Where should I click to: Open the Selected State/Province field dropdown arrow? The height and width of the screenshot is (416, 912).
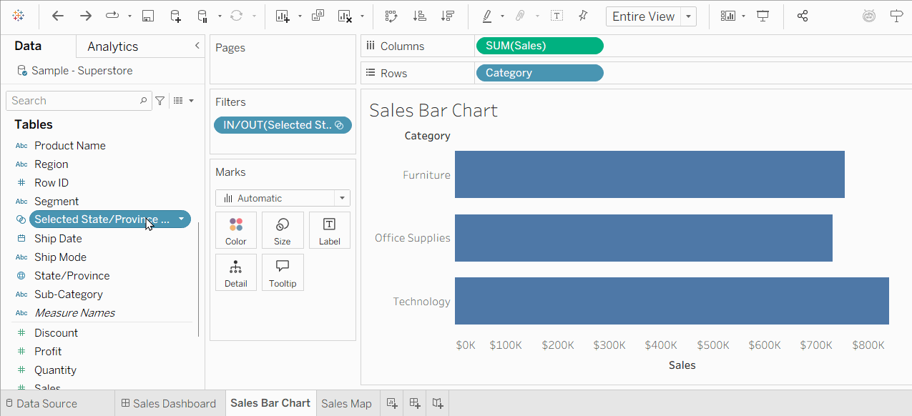coord(182,219)
